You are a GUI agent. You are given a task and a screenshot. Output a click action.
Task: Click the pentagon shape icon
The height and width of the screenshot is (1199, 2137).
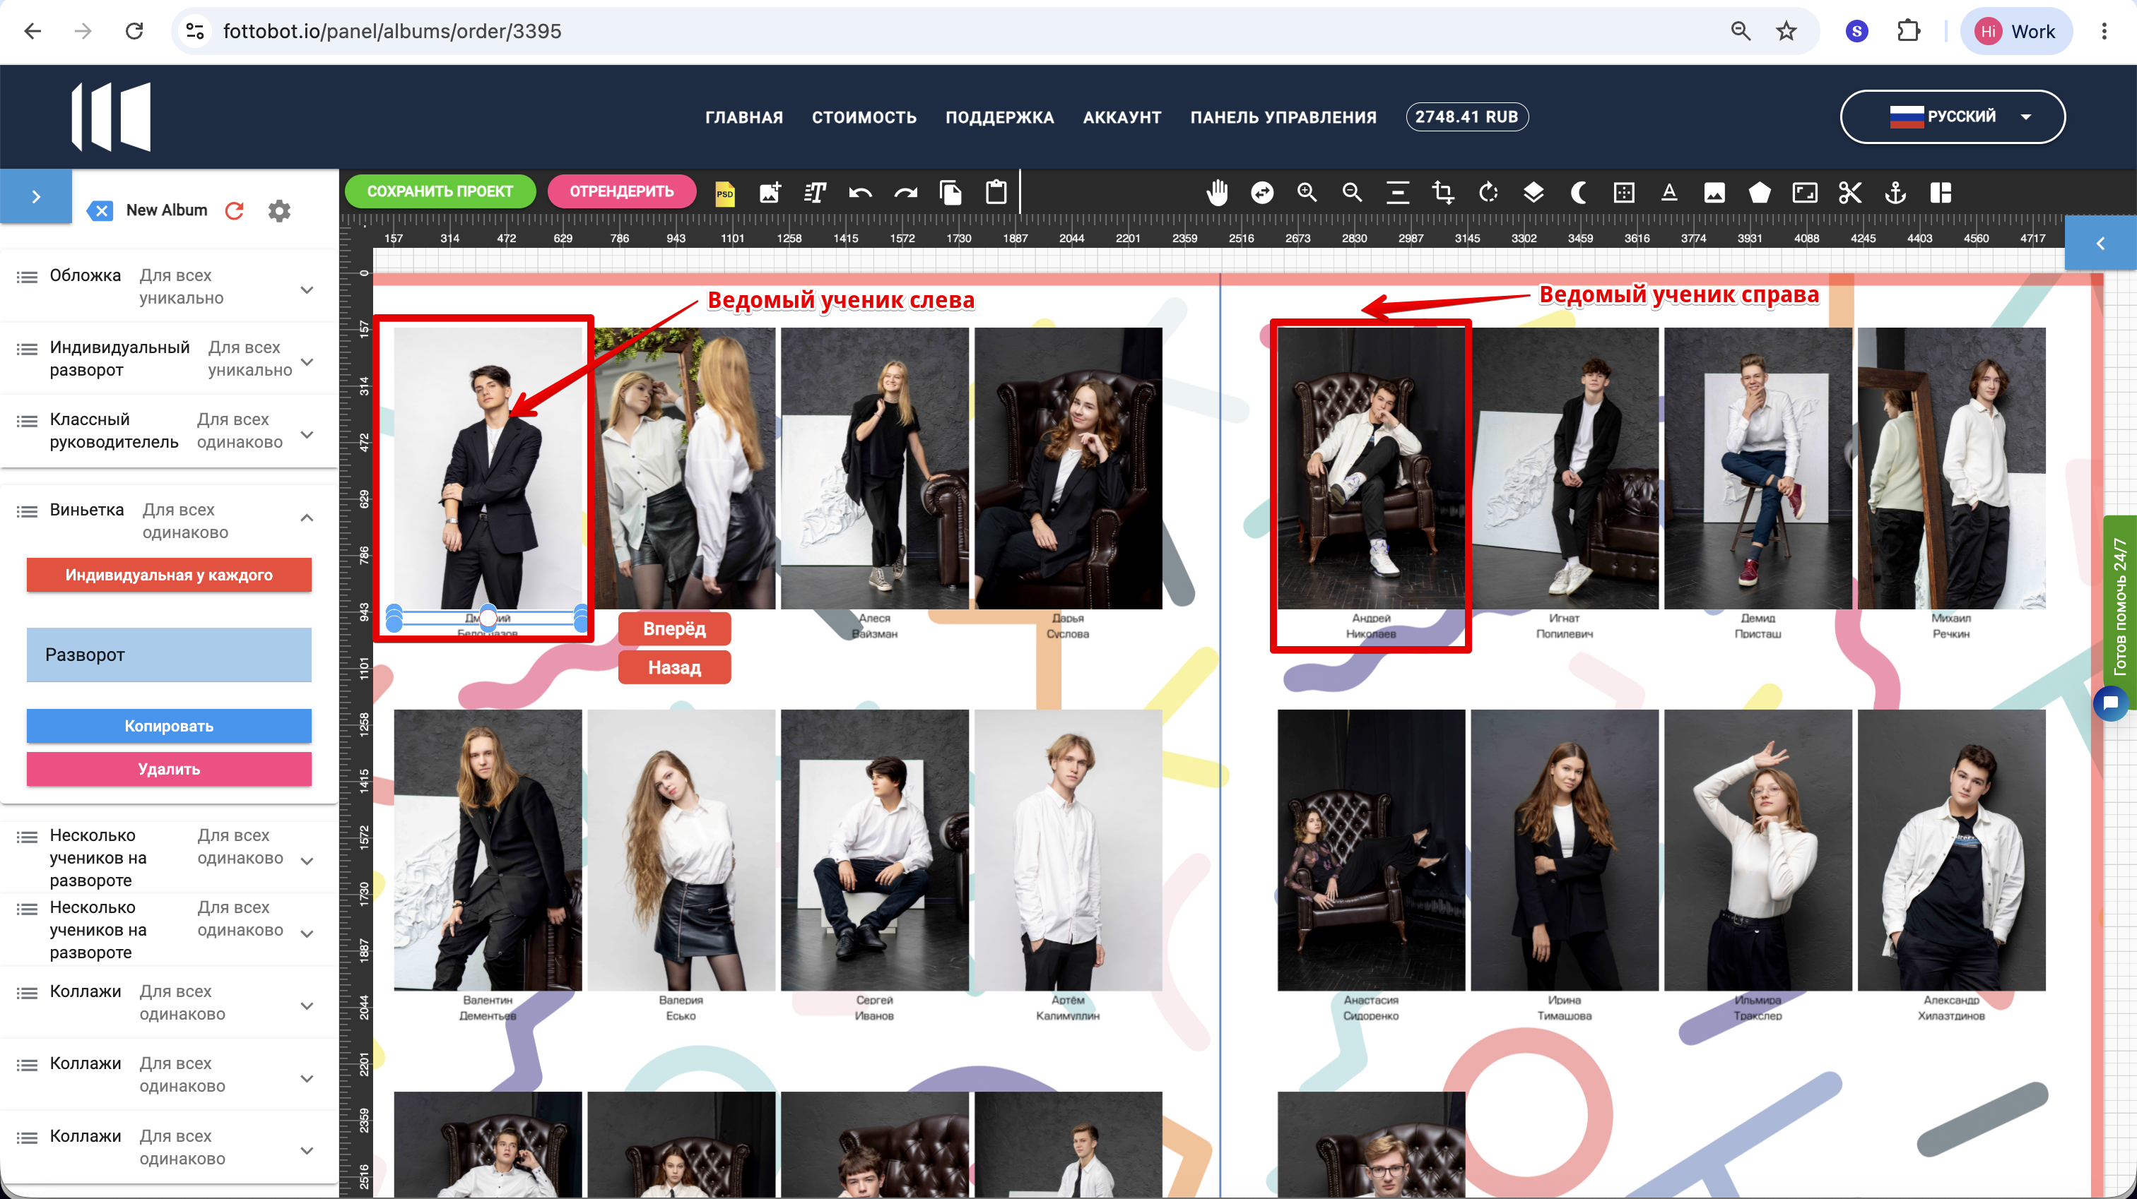1760,193
